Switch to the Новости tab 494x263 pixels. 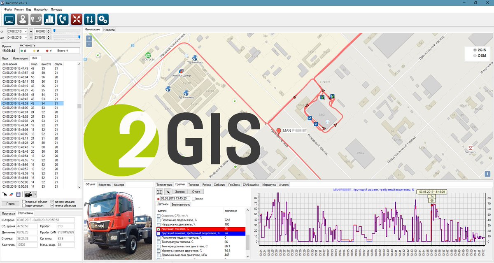pos(109,30)
